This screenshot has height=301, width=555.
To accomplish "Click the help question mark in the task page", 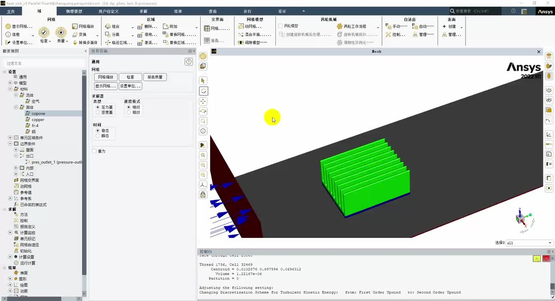I will (189, 62).
